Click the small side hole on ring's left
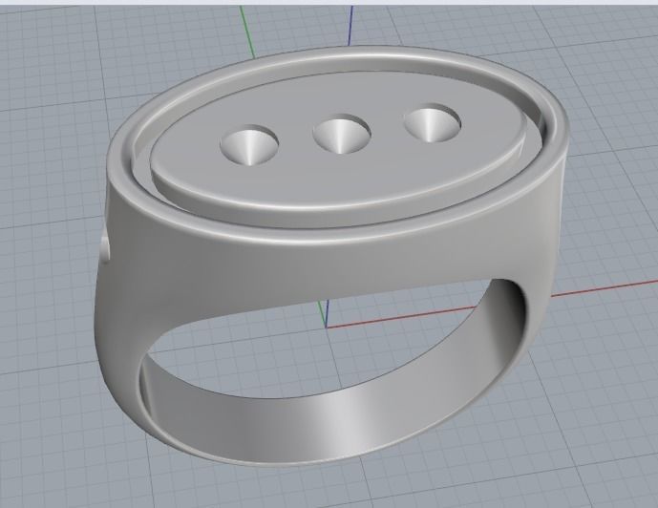 tap(105, 249)
